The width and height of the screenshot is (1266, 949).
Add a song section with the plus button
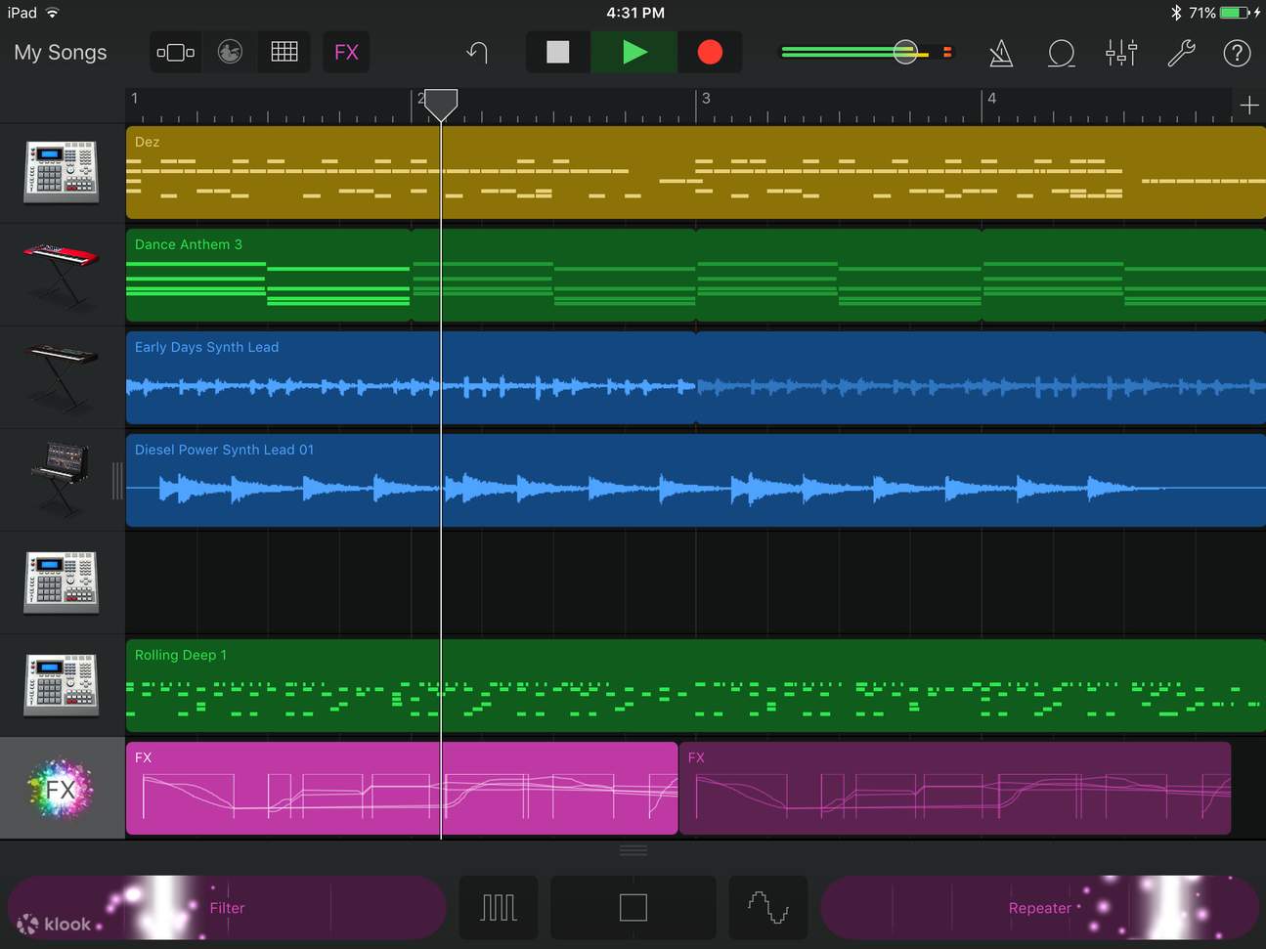point(1249,105)
